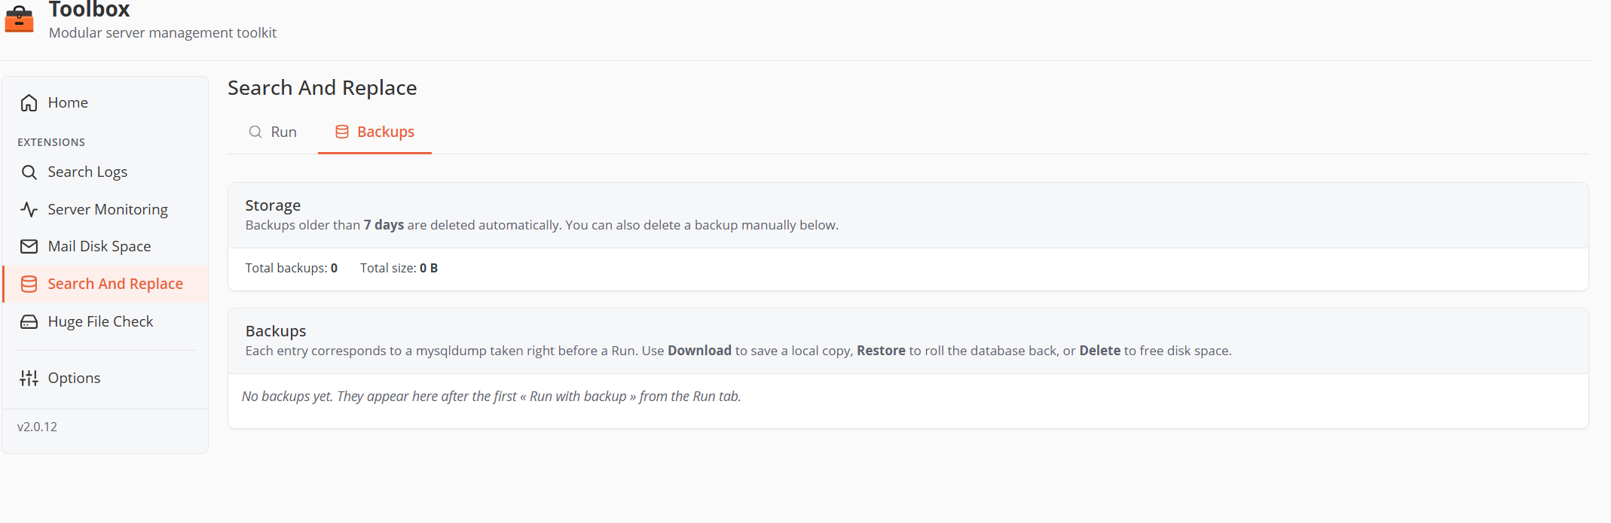This screenshot has width=1611, height=523.
Task: Open Search Logs extension
Action: pyautogui.click(x=105, y=172)
